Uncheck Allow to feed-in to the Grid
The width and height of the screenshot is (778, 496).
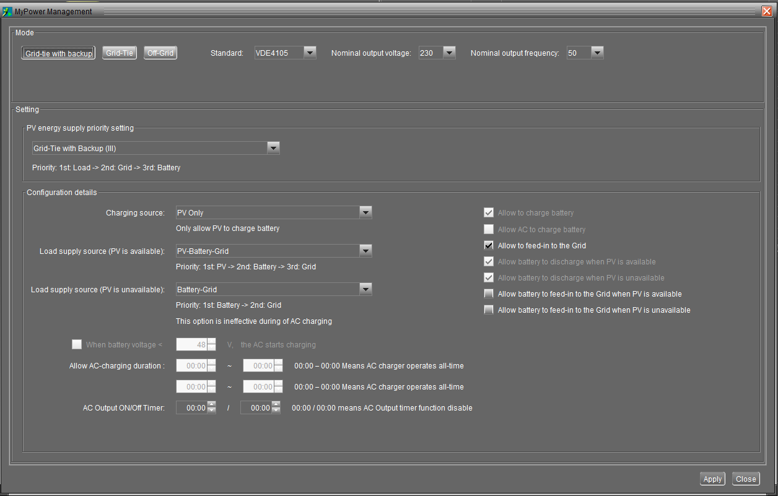tap(489, 246)
